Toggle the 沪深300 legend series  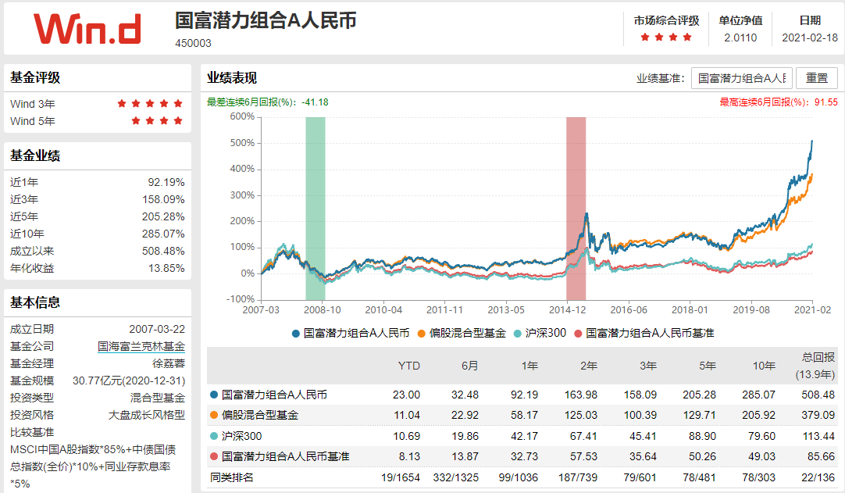(540, 334)
